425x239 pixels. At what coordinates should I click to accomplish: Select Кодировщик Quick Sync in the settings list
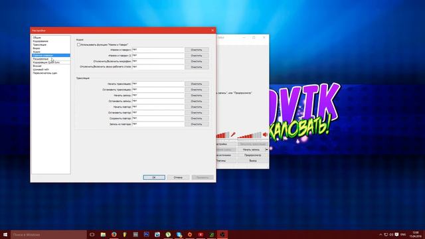50,62
